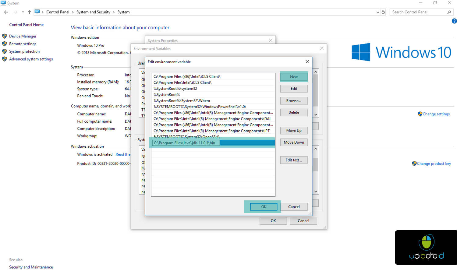The height and width of the screenshot is (274, 457).
Task: Go up one folder level
Action: tap(29, 12)
